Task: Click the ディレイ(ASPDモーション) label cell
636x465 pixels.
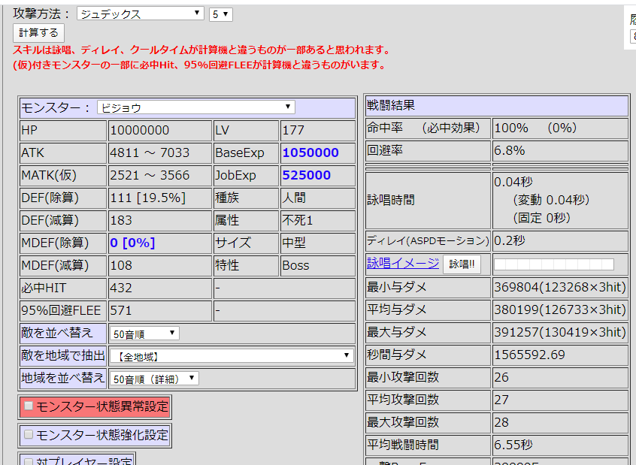Action: (x=428, y=241)
